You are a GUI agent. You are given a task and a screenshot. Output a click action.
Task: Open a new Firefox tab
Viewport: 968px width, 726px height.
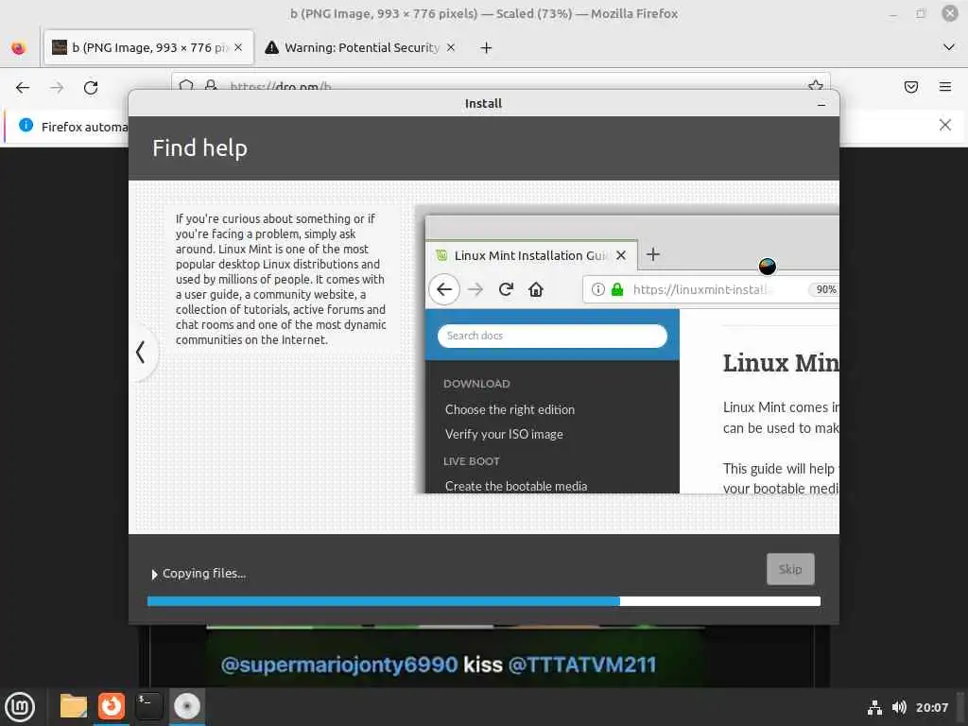point(487,47)
